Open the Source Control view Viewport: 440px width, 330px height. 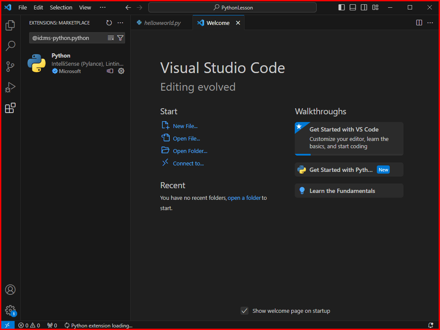[x=10, y=67]
